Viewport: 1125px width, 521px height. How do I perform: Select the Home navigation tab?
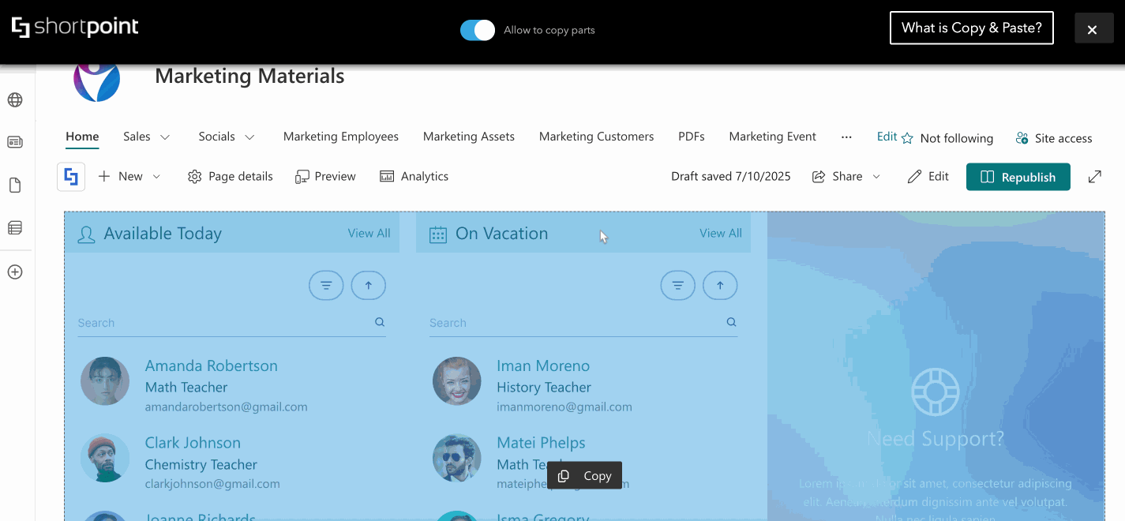pyautogui.click(x=82, y=137)
